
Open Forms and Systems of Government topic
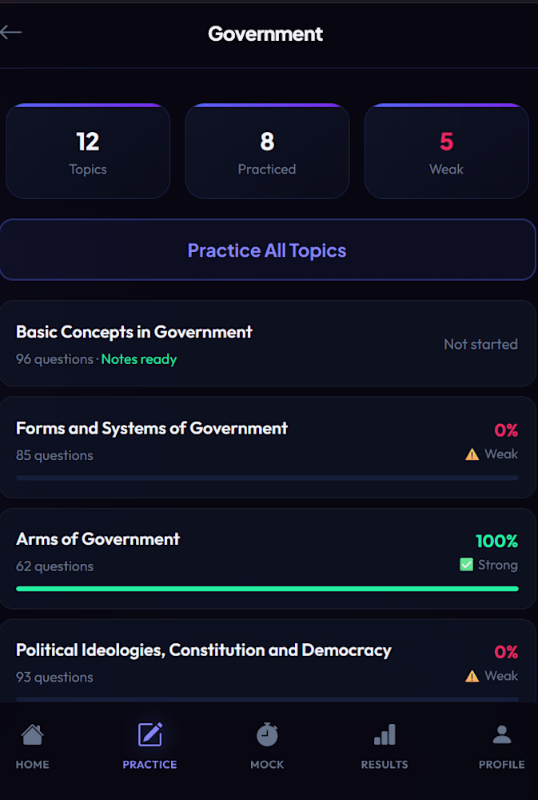click(x=268, y=447)
